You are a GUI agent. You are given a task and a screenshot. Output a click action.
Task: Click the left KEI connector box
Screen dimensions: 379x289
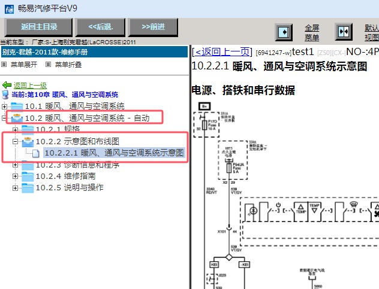[214, 264]
